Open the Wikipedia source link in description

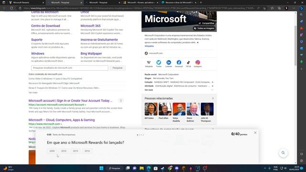149,46
